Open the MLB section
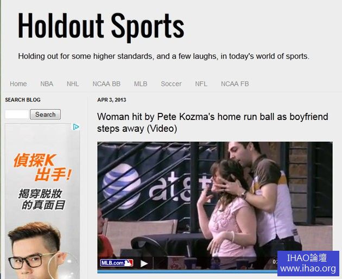Image resolution: width=342 pixels, height=279 pixels. pos(141,84)
